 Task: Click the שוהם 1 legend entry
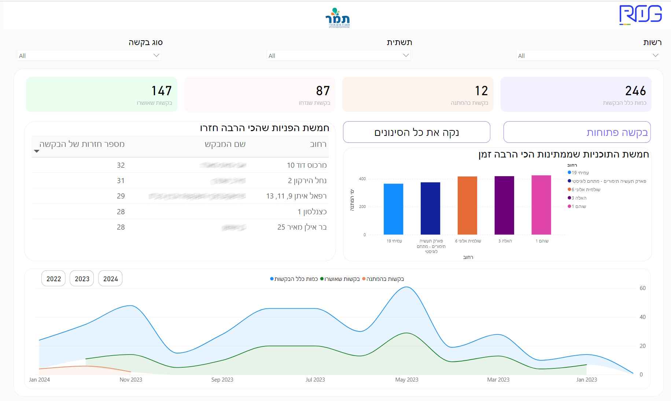coord(577,206)
